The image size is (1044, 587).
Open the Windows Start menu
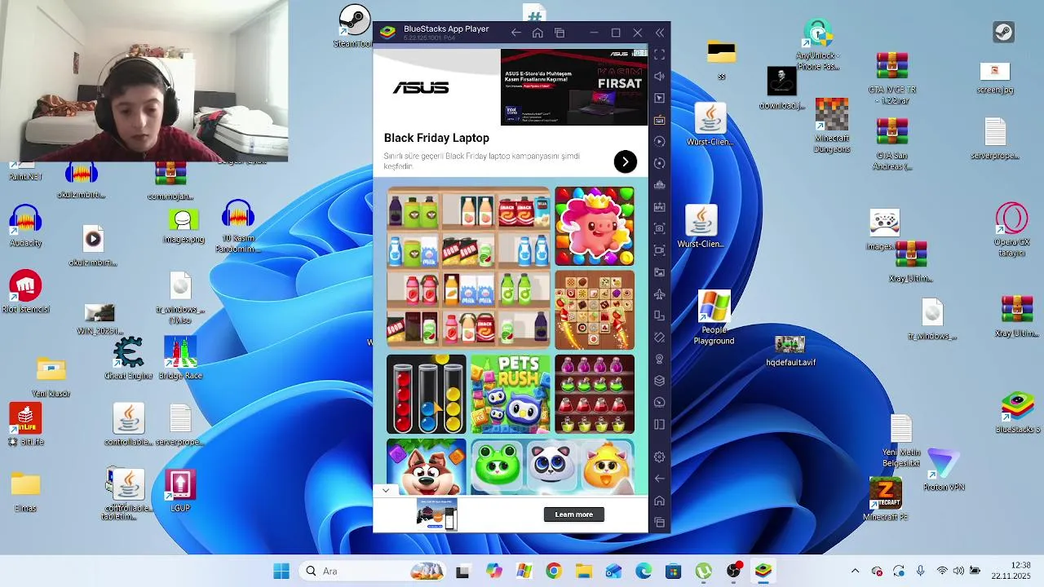click(x=281, y=571)
